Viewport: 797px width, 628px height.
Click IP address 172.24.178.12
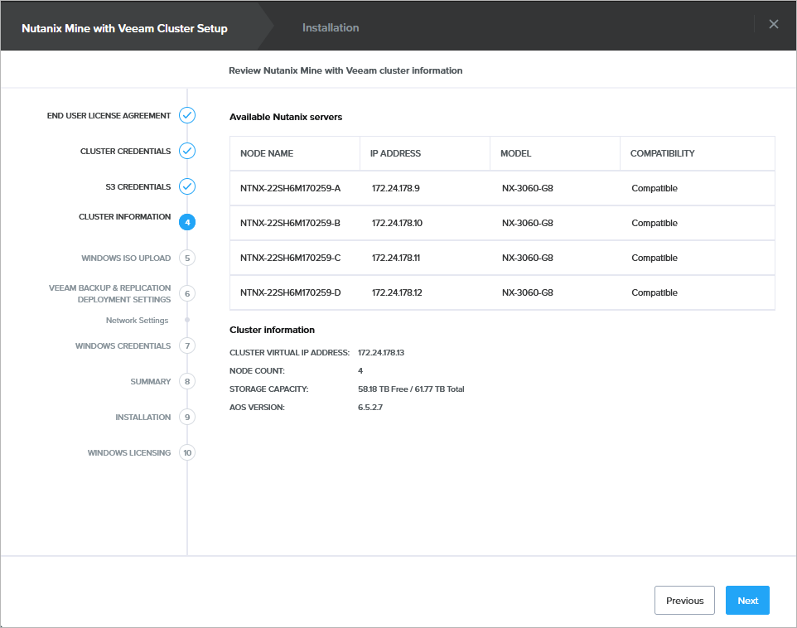pyautogui.click(x=397, y=293)
